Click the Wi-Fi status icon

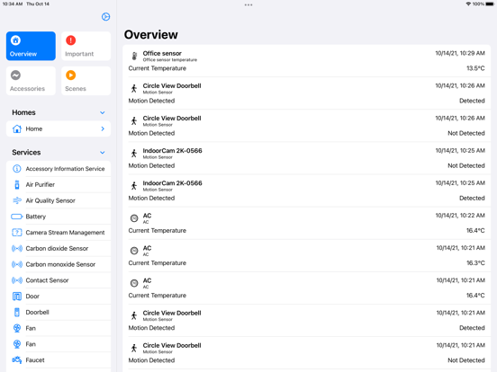[x=468, y=4]
